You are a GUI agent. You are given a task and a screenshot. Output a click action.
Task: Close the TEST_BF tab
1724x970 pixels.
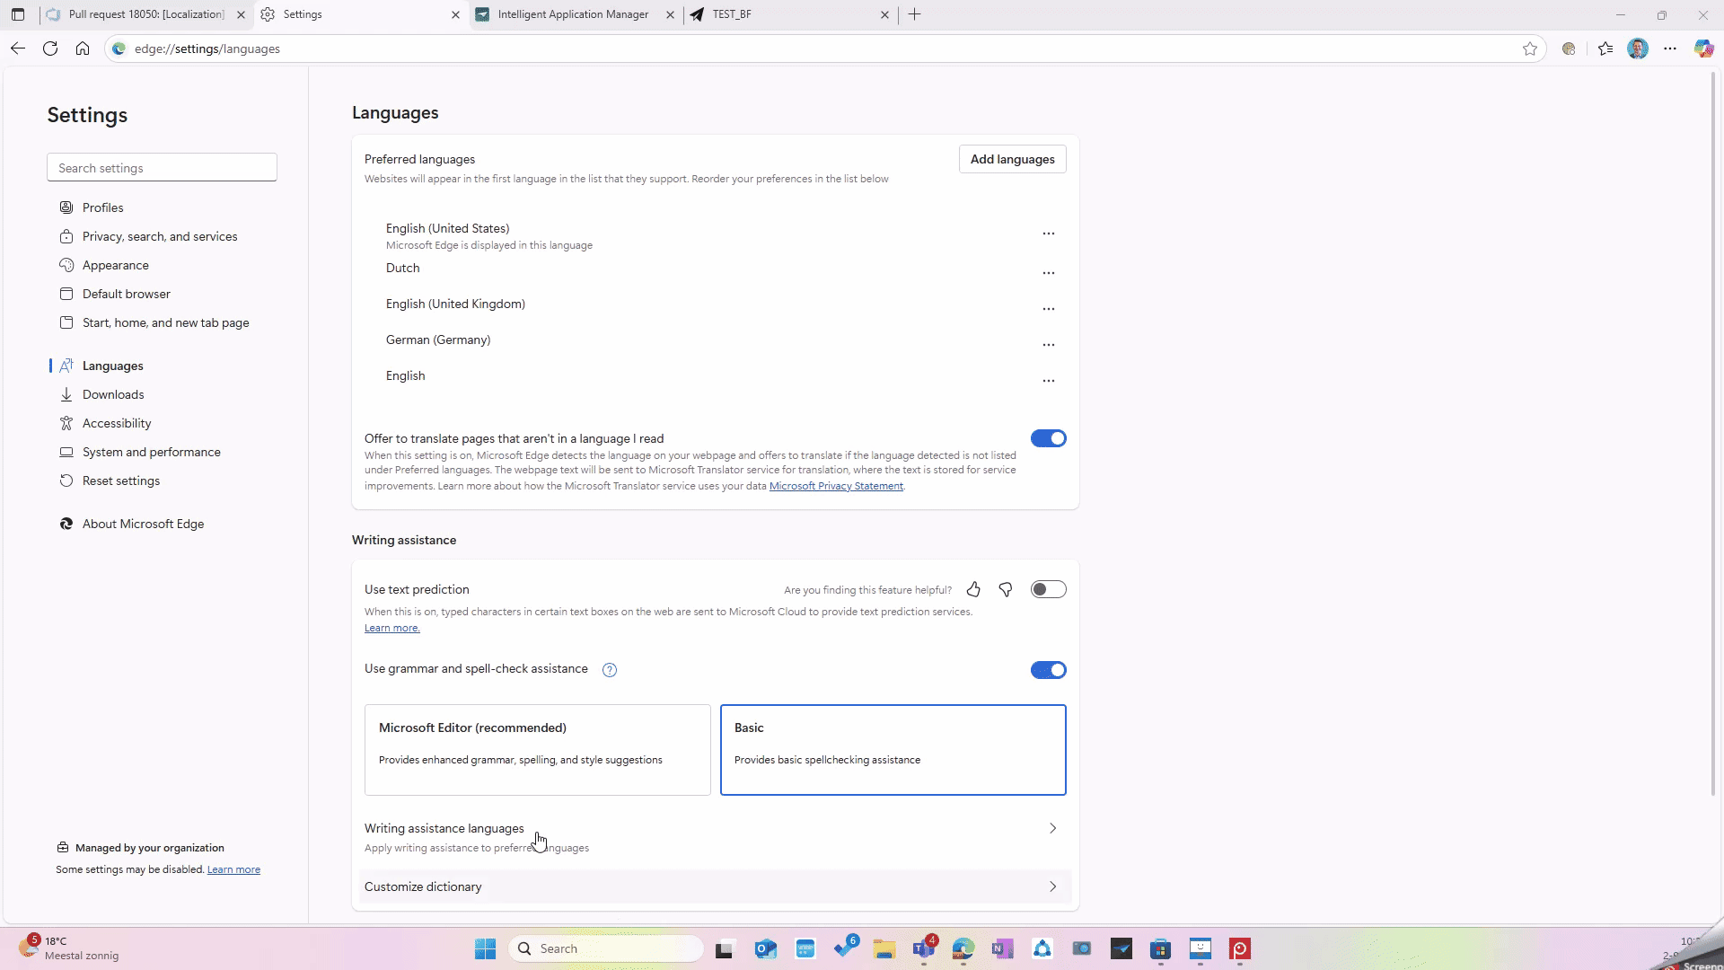click(x=884, y=14)
